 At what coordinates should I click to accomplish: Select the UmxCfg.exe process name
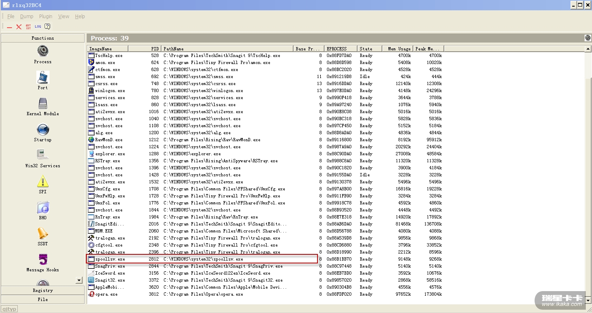(108, 189)
